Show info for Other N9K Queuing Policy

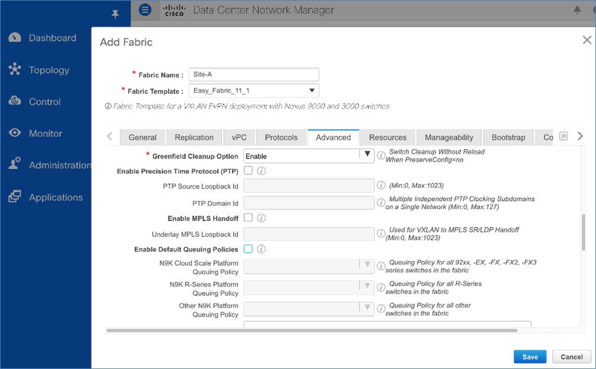coord(381,309)
